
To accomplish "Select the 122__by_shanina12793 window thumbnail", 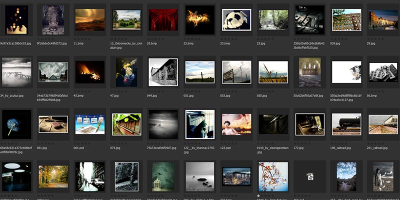I will [x=200, y=124].
